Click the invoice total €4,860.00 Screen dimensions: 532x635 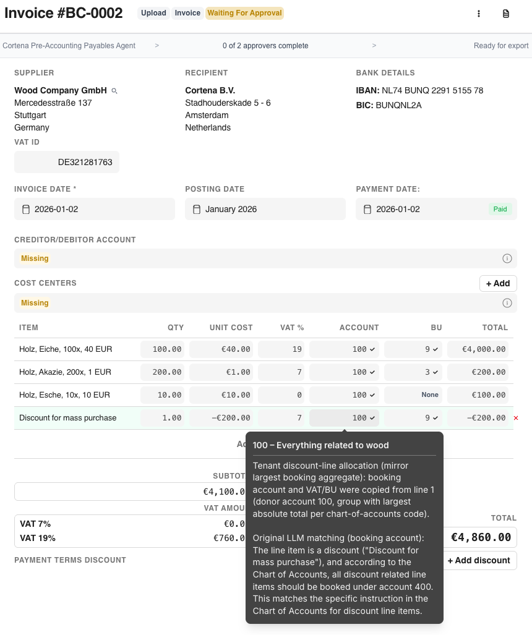(x=481, y=537)
